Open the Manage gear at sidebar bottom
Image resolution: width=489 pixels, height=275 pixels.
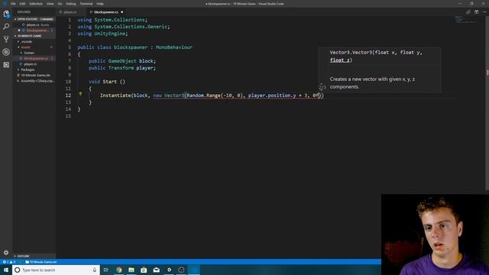click(x=6, y=252)
